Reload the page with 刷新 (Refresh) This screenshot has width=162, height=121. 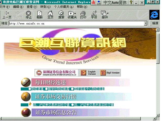tap(39, 15)
